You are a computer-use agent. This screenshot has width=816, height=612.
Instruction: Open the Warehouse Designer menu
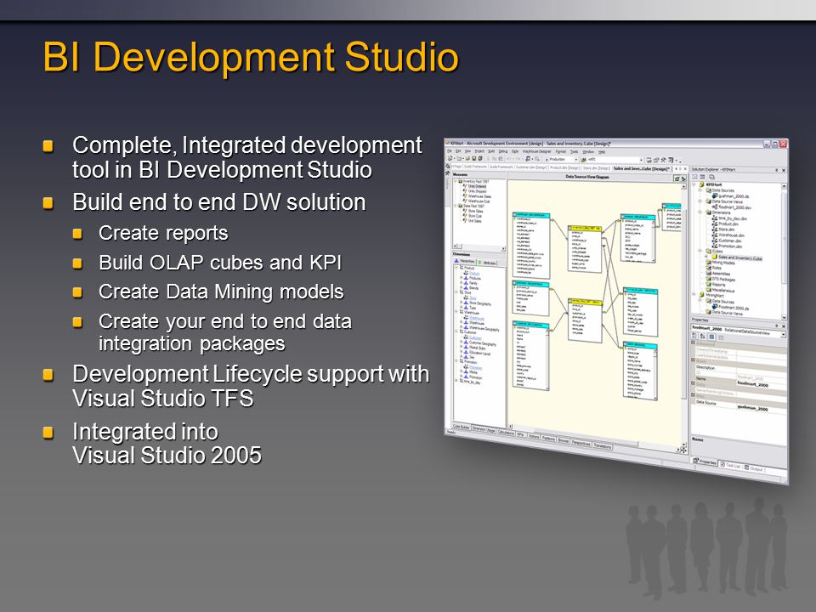(x=536, y=151)
